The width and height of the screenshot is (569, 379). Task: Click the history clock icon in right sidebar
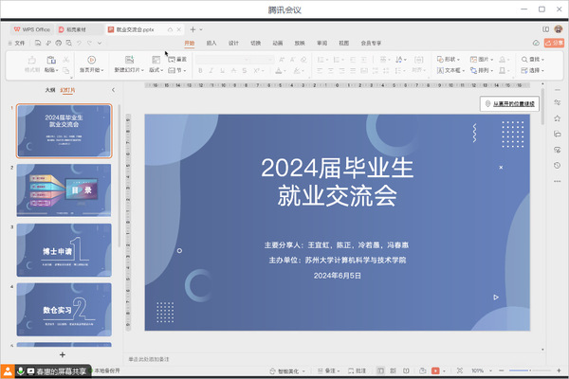pos(557,165)
